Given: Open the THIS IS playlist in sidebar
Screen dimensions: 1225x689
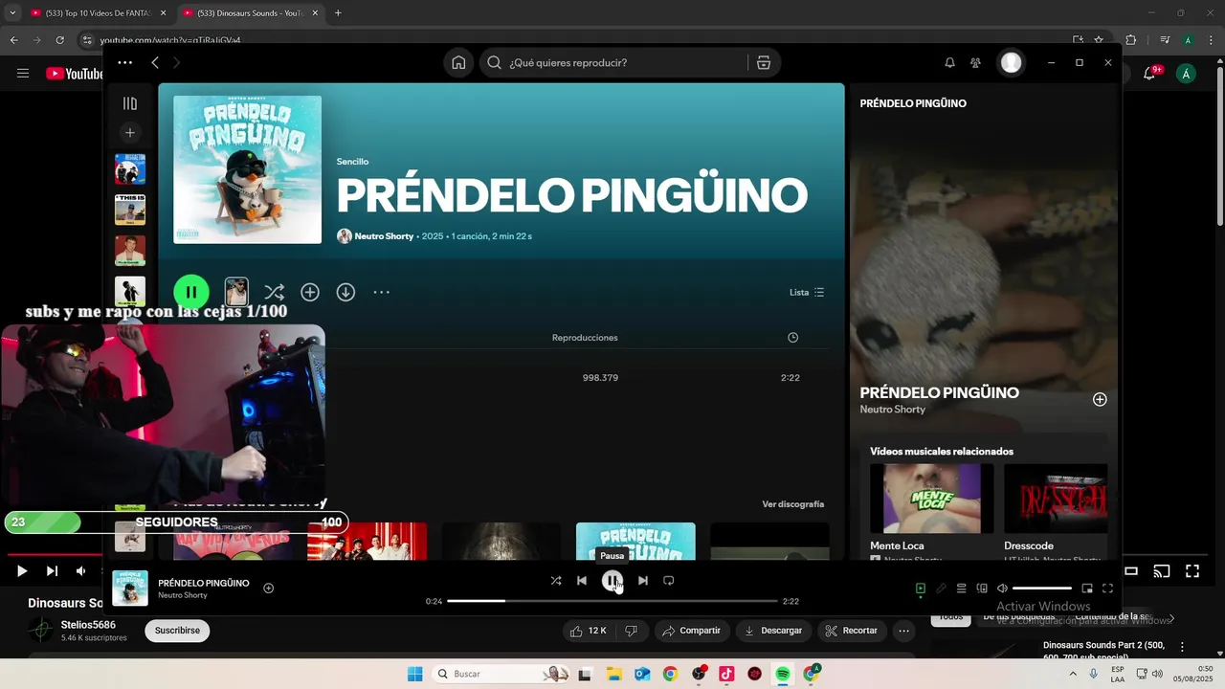Looking at the screenshot, I should pos(130,210).
